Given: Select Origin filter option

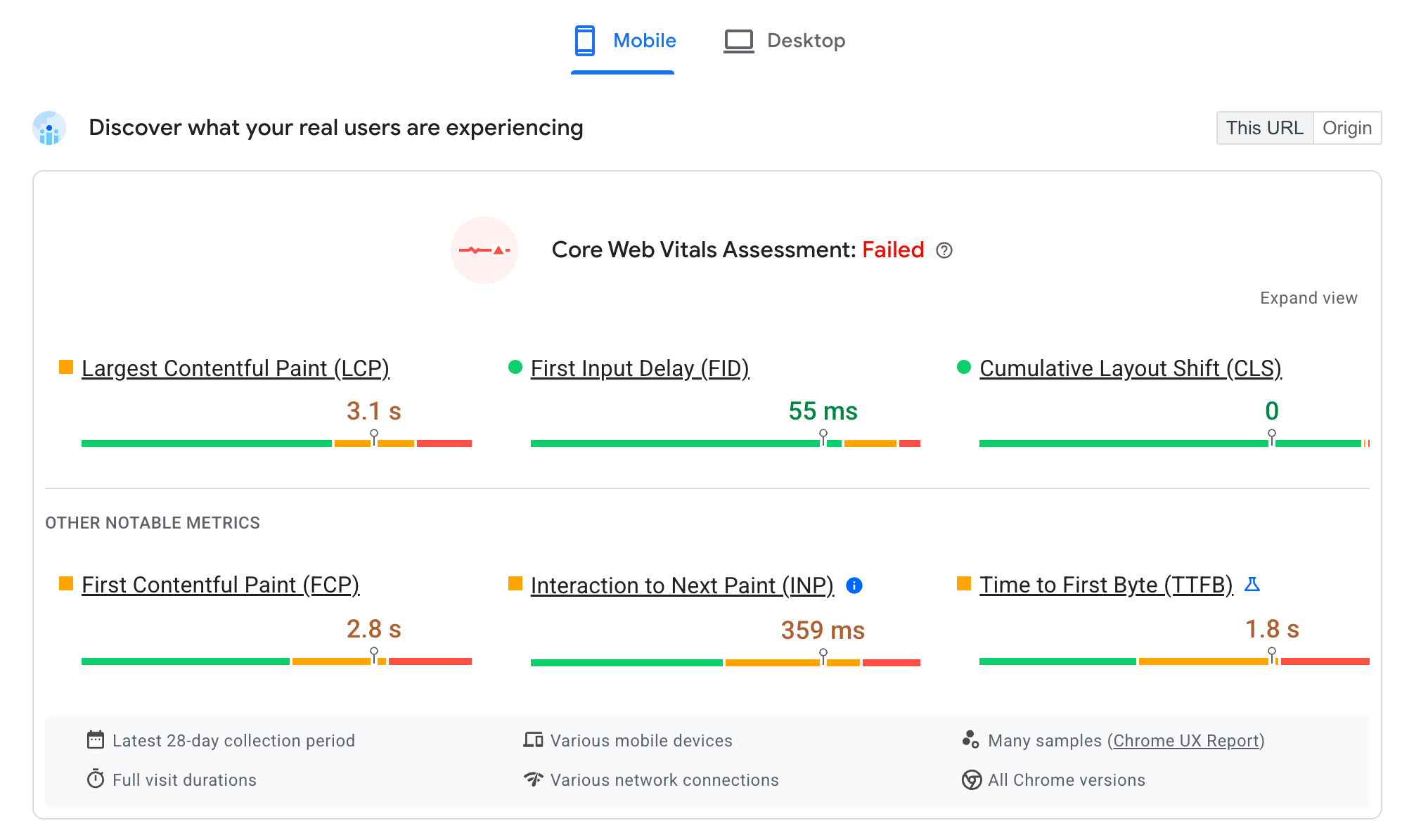Looking at the screenshot, I should pos(1349,127).
